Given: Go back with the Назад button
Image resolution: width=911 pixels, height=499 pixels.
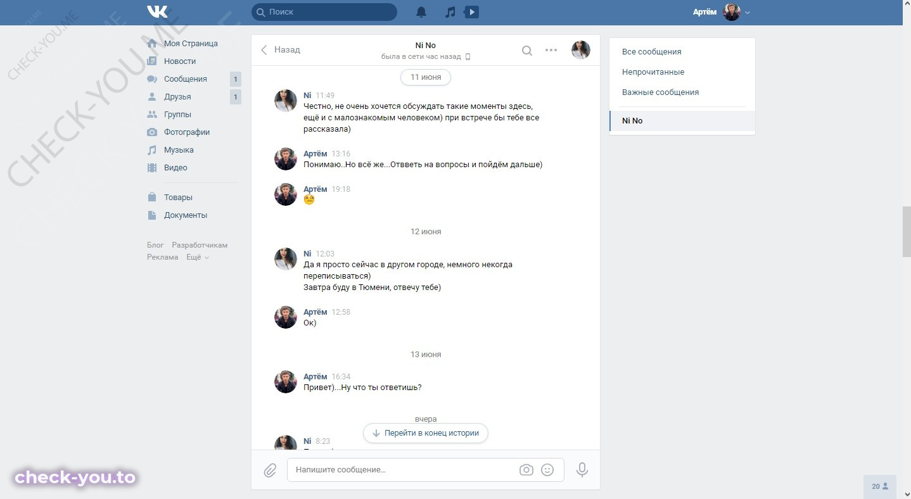Looking at the screenshot, I should pos(281,49).
